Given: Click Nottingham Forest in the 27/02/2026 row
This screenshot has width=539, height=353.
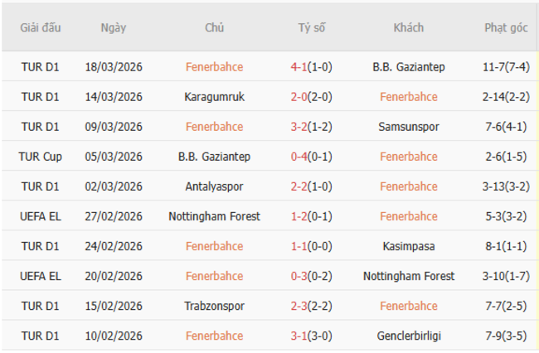Looking at the screenshot, I should click(x=214, y=216).
